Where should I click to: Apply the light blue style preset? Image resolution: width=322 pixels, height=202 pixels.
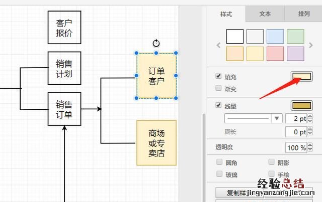(275, 37)
